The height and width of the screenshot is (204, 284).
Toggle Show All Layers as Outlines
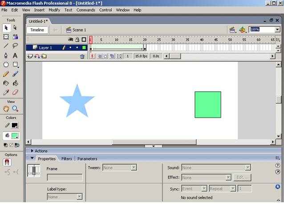[84, 39]
